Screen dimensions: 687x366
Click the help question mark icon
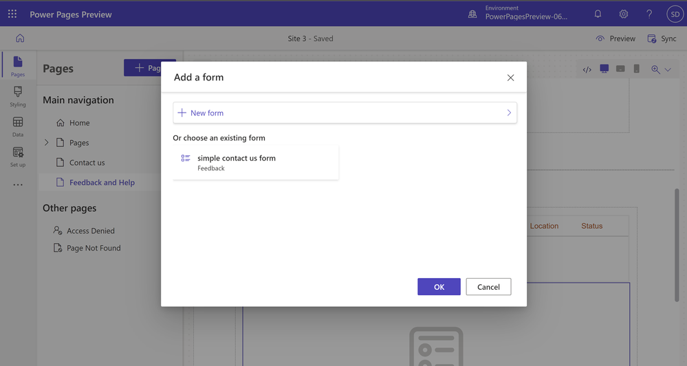click(x=649, y=14)
